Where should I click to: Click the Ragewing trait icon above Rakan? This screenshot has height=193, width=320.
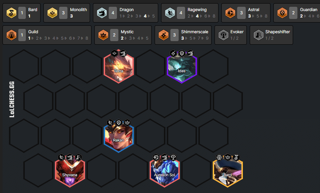(x=110, y=123)
